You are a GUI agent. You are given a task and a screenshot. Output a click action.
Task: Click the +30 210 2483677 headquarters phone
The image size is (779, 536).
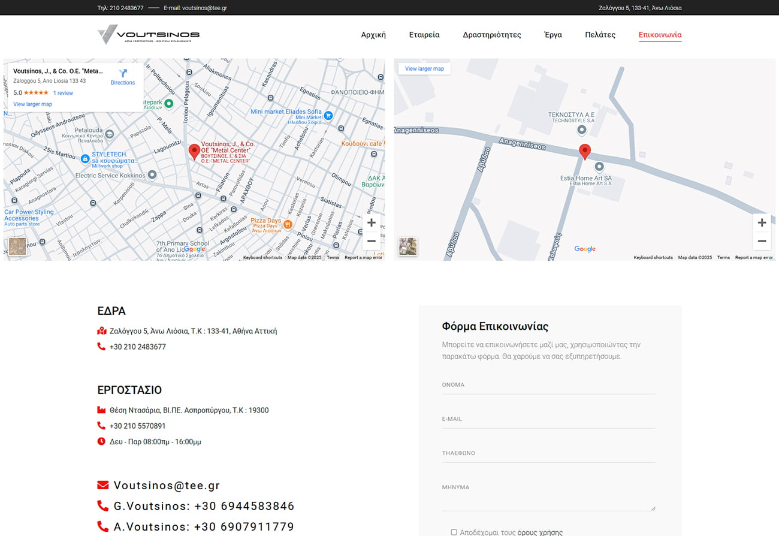point(138,347)
